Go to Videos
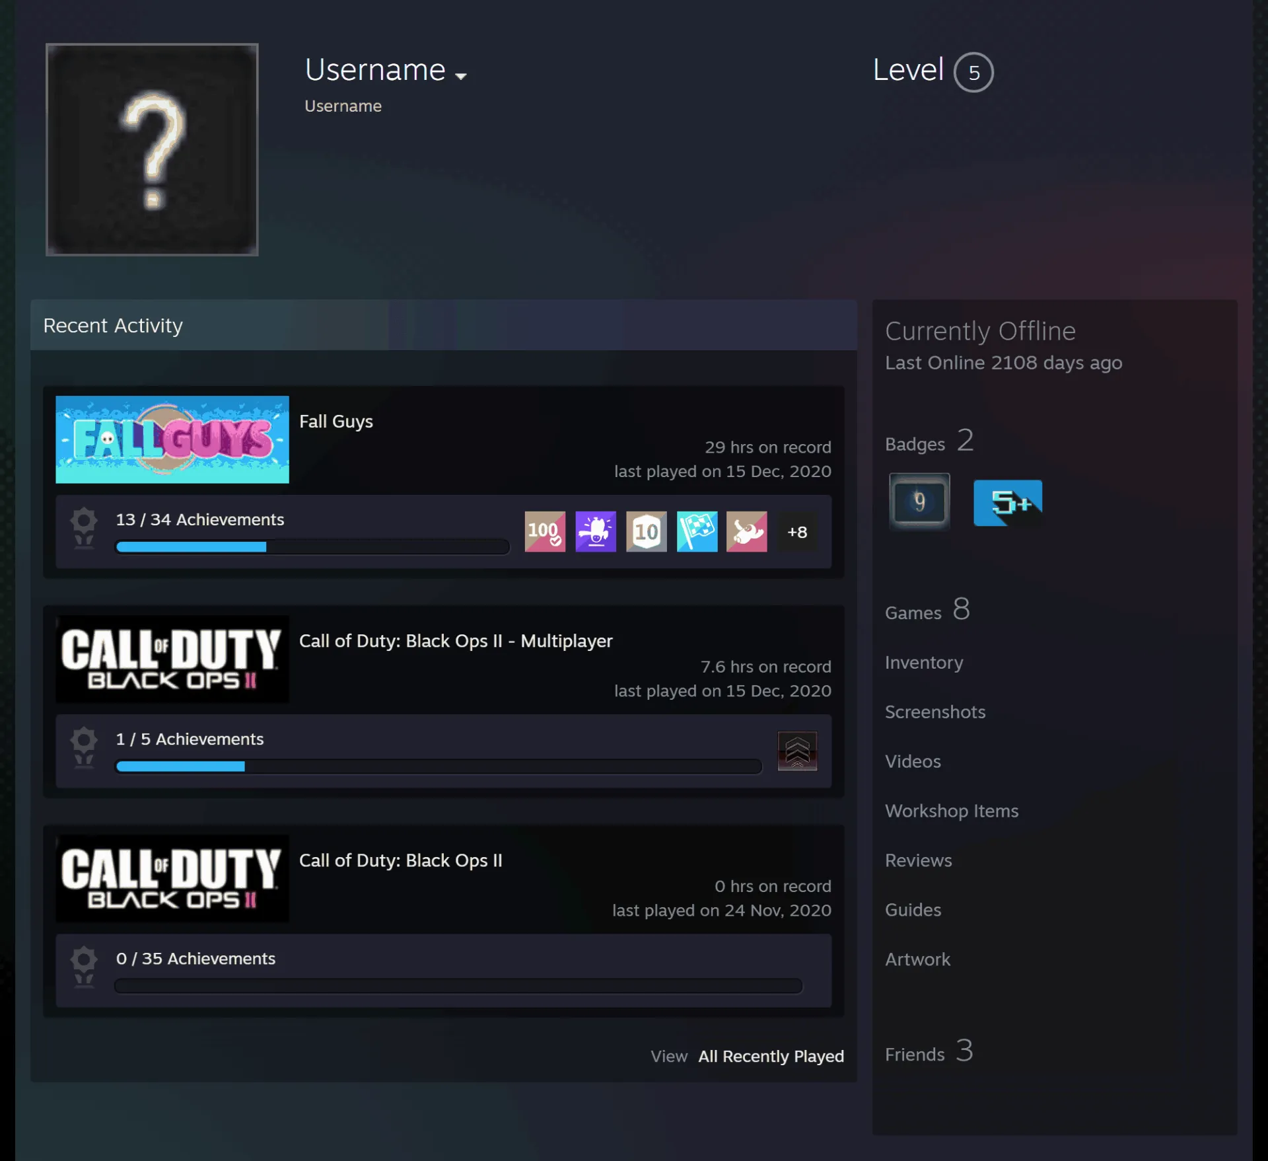 (x=913, y=761)
